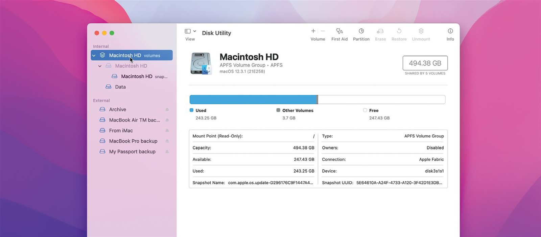Add a volume with the plus icon
541x237 pixels.
[x=313, y=31]
